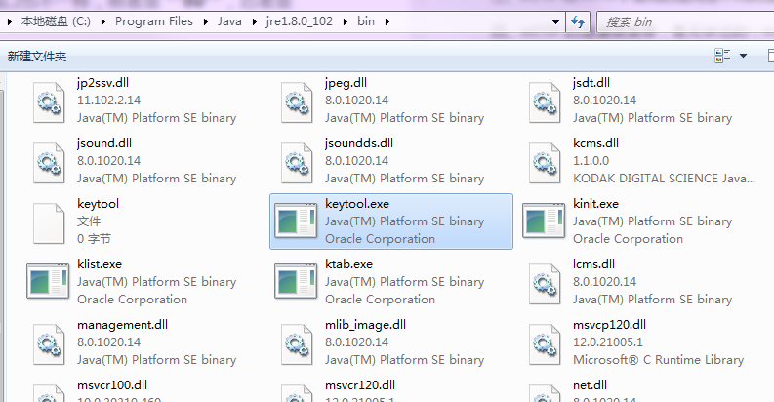This screenshot has height=402, width=774.
Task: Click the keytool.exe file name
Action: pyautogui.click(x=357, y=204)
